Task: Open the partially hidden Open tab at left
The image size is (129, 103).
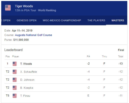Action: click(6, 20)
